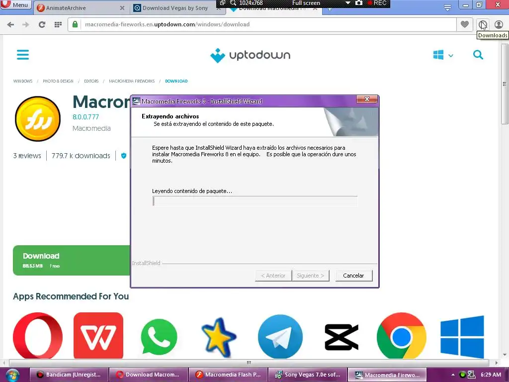Open the Downloads panel icon

tap(483, 24)
